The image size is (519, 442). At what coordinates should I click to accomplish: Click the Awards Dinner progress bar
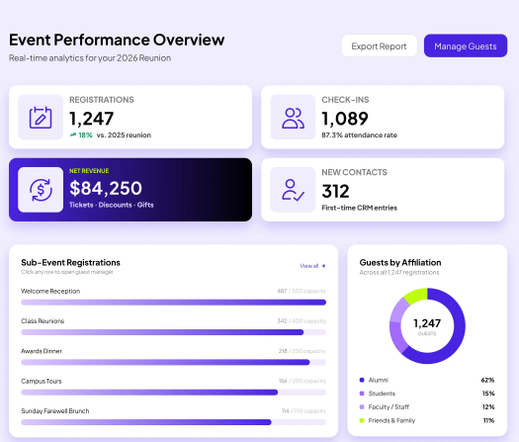click(x=173, y=362)
